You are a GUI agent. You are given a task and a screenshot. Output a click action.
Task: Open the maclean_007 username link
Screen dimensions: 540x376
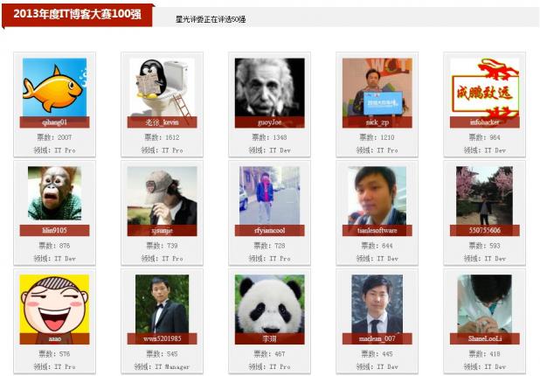coord(377,338)
